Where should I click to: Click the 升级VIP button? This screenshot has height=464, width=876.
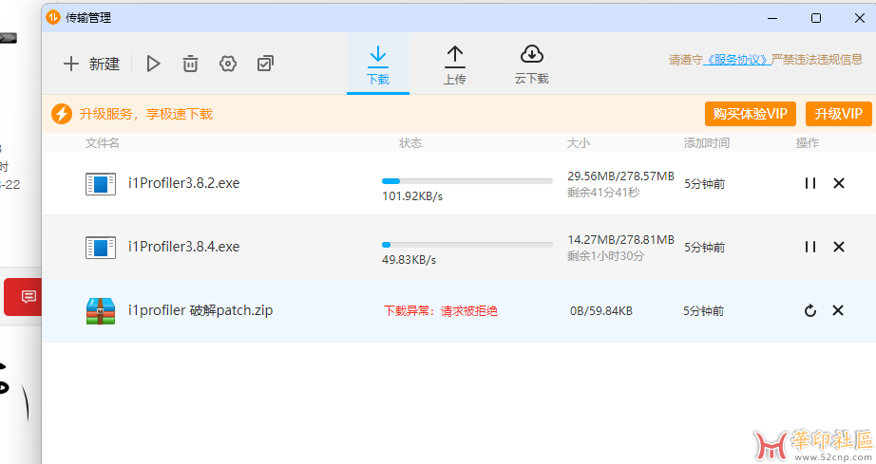839,114
